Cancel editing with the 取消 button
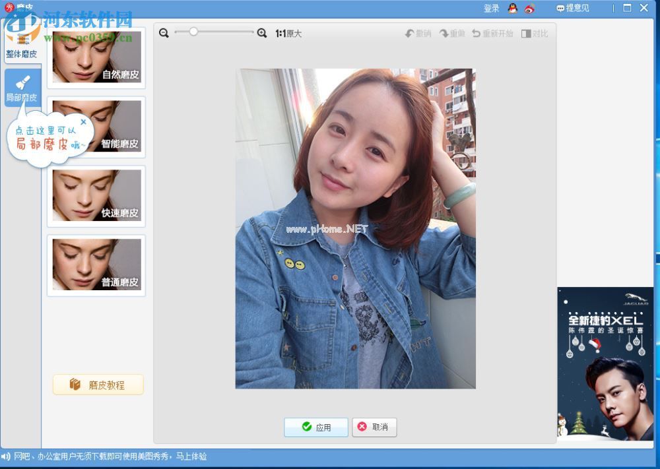The width and height of the screenshot is (660, 469). (x=374, y=427)
